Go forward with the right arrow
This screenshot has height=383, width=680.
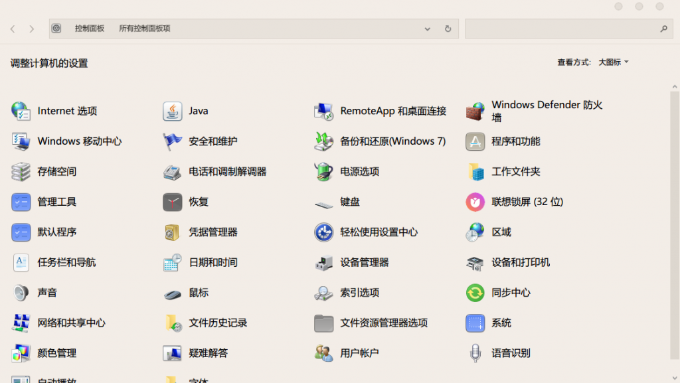(31, 29)
